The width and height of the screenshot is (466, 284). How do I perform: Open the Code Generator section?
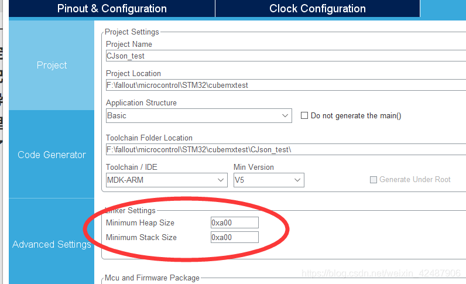pos(52,155)
